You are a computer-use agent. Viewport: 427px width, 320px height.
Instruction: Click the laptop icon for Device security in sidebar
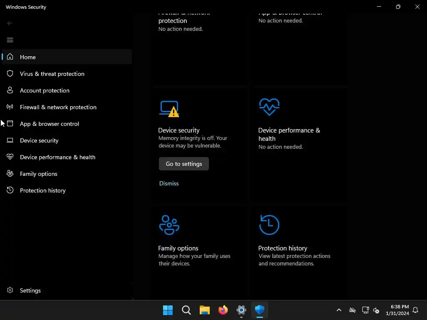[x=10, y=140]
